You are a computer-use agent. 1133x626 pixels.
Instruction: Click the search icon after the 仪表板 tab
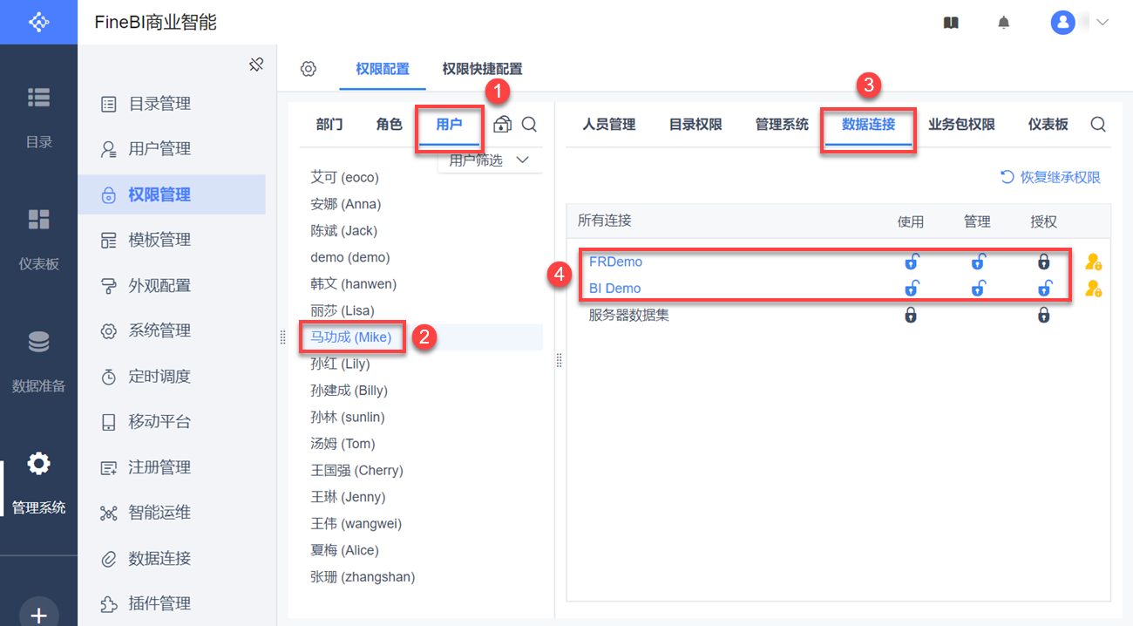pos(1098,125)
